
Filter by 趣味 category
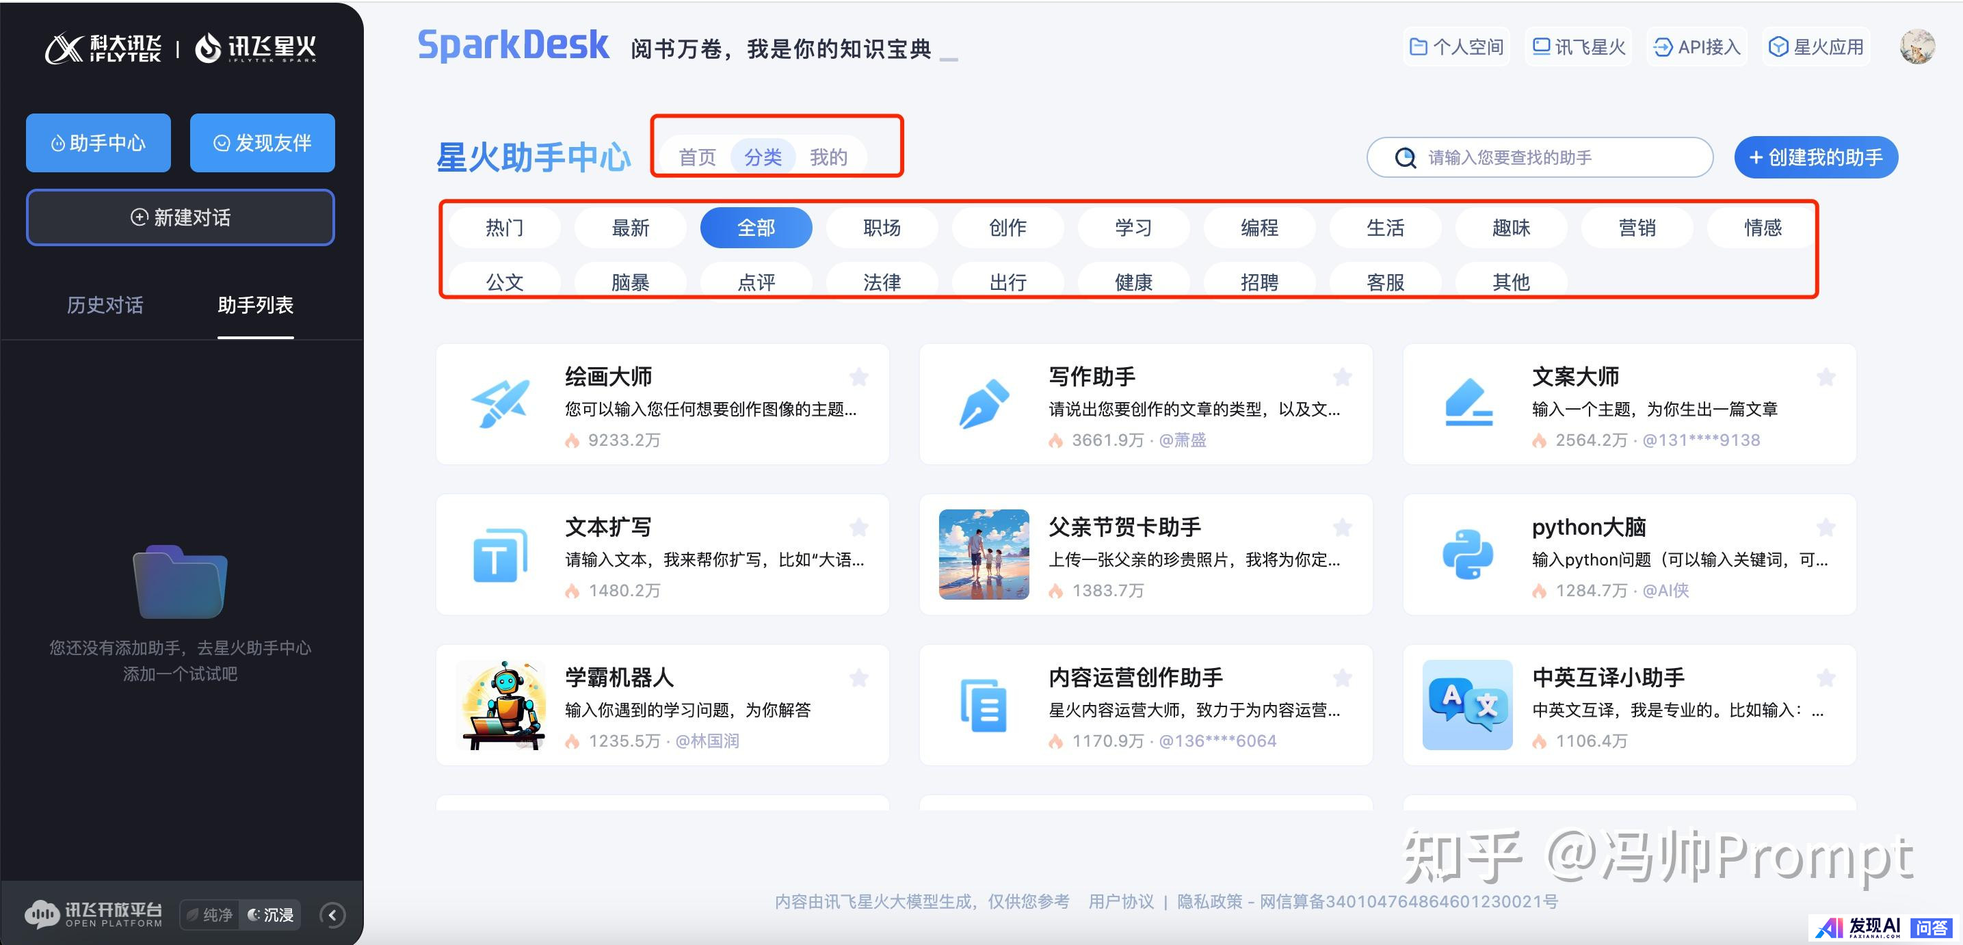pos(1511,227)
